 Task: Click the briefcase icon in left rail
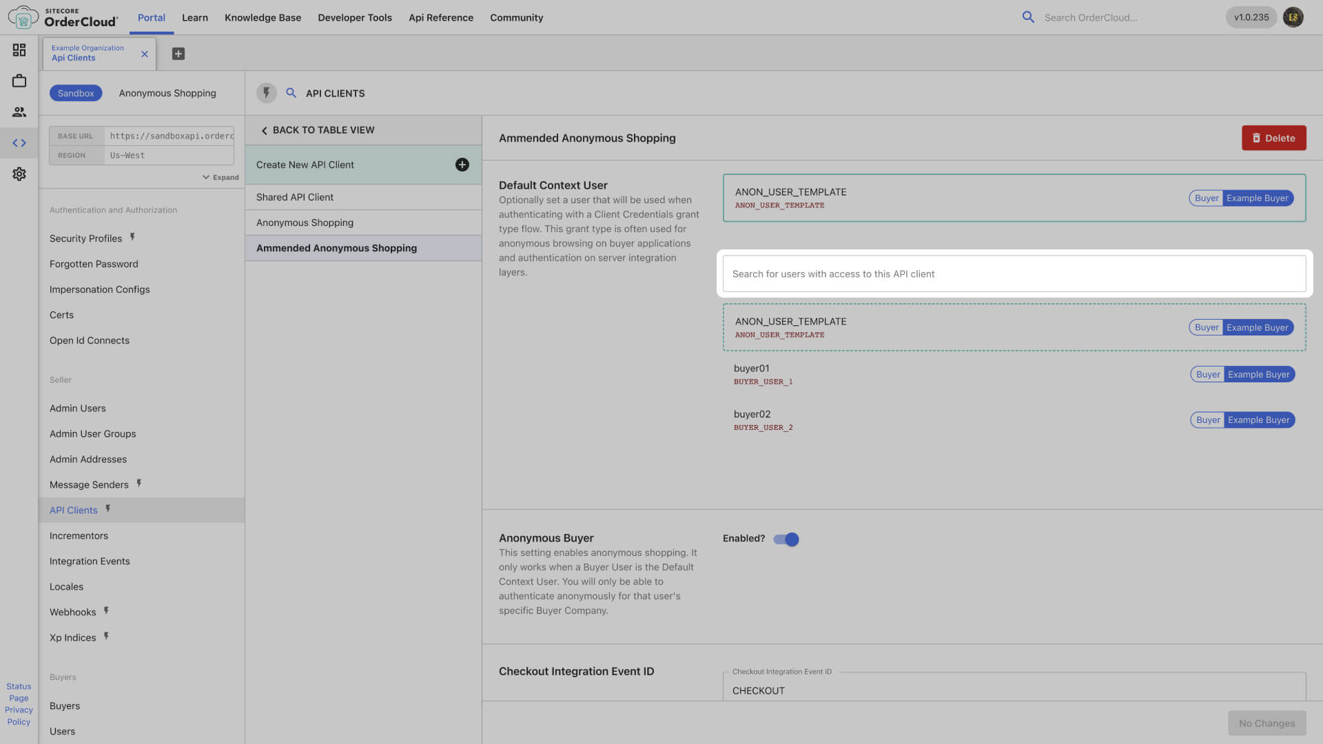tap(19, 81)
